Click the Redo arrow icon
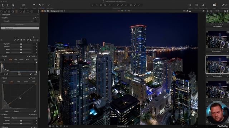This screenshot has height=128, width=229. [x=43, y=5]
